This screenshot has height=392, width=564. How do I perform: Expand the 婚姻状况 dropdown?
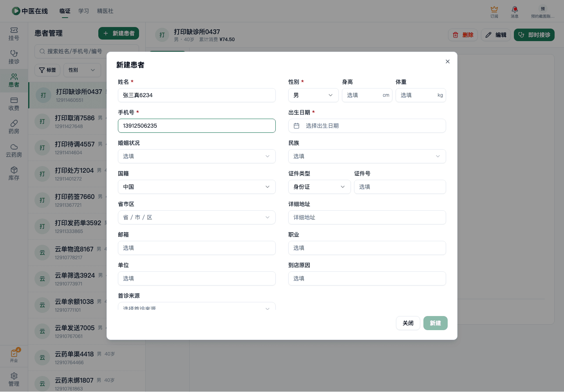click(197, 156)
